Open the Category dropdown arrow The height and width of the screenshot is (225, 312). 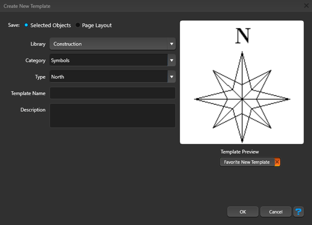coord(171,60)
